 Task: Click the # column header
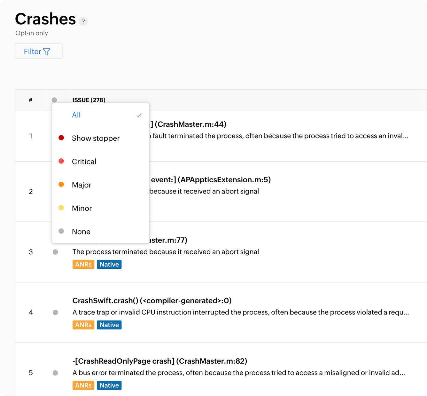(31, 100)
